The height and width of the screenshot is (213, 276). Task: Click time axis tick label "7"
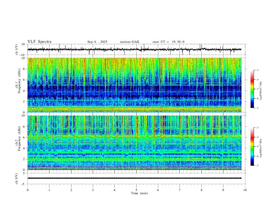pyautogui.click(x=180, y=190)
